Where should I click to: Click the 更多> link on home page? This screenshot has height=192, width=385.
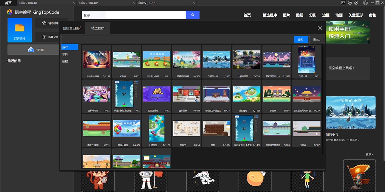click(x=369, y=154)
